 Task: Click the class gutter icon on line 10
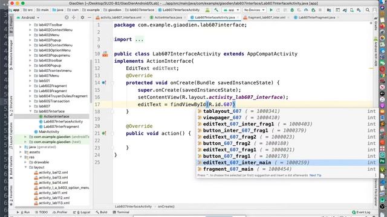105,54
